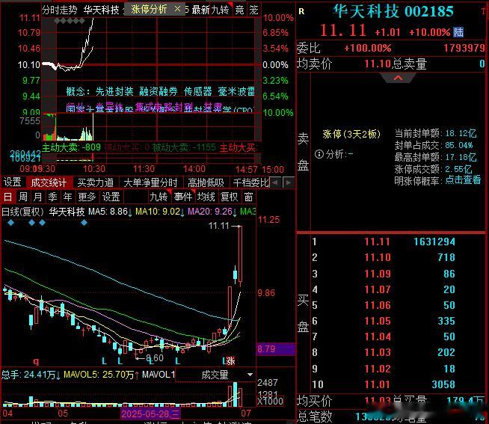489x424 pixels.
Task: Open K-line 设置 button
Action: [x=111, y=197]
